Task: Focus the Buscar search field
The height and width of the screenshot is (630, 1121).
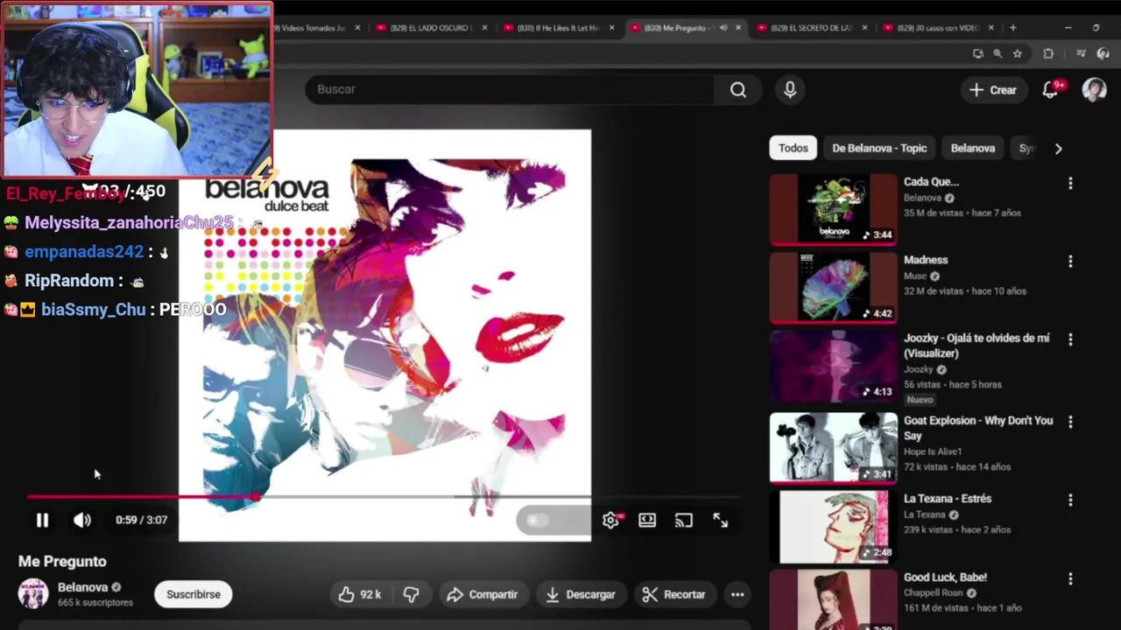Action: [x=510, y=89]
